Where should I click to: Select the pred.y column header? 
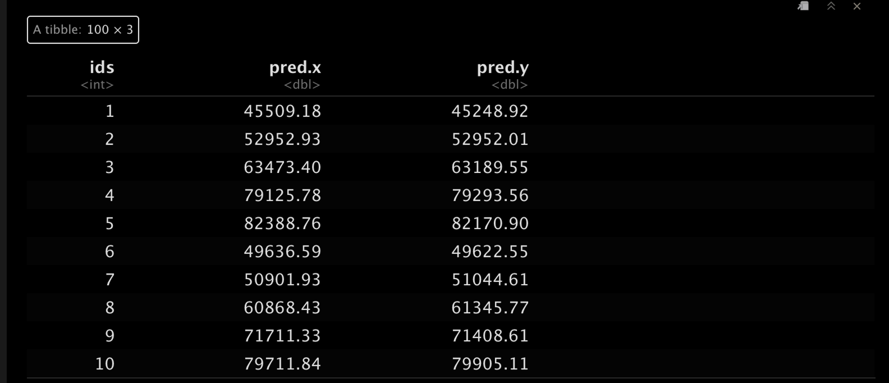pyautogui.click(x=503, y=68)
